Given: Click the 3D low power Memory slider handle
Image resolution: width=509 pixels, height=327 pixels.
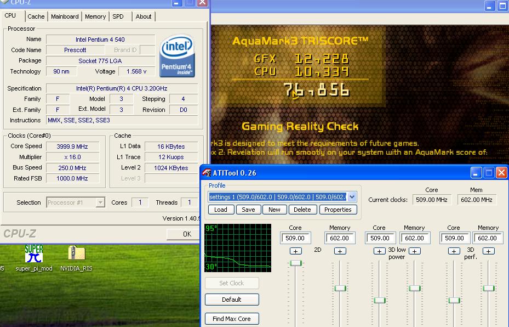Looking at the screenshot, I should (x=415, y=288).
